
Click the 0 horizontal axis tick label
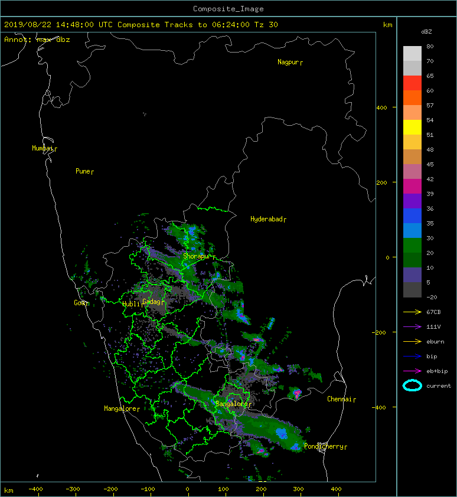pyautogui.click(x=187, y=489)
